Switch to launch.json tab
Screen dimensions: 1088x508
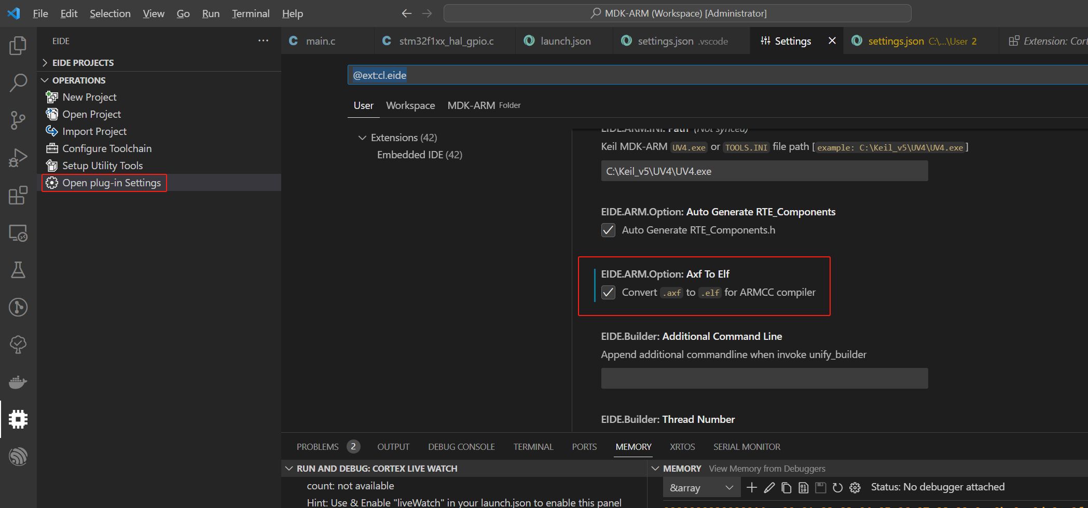(565, 41)
